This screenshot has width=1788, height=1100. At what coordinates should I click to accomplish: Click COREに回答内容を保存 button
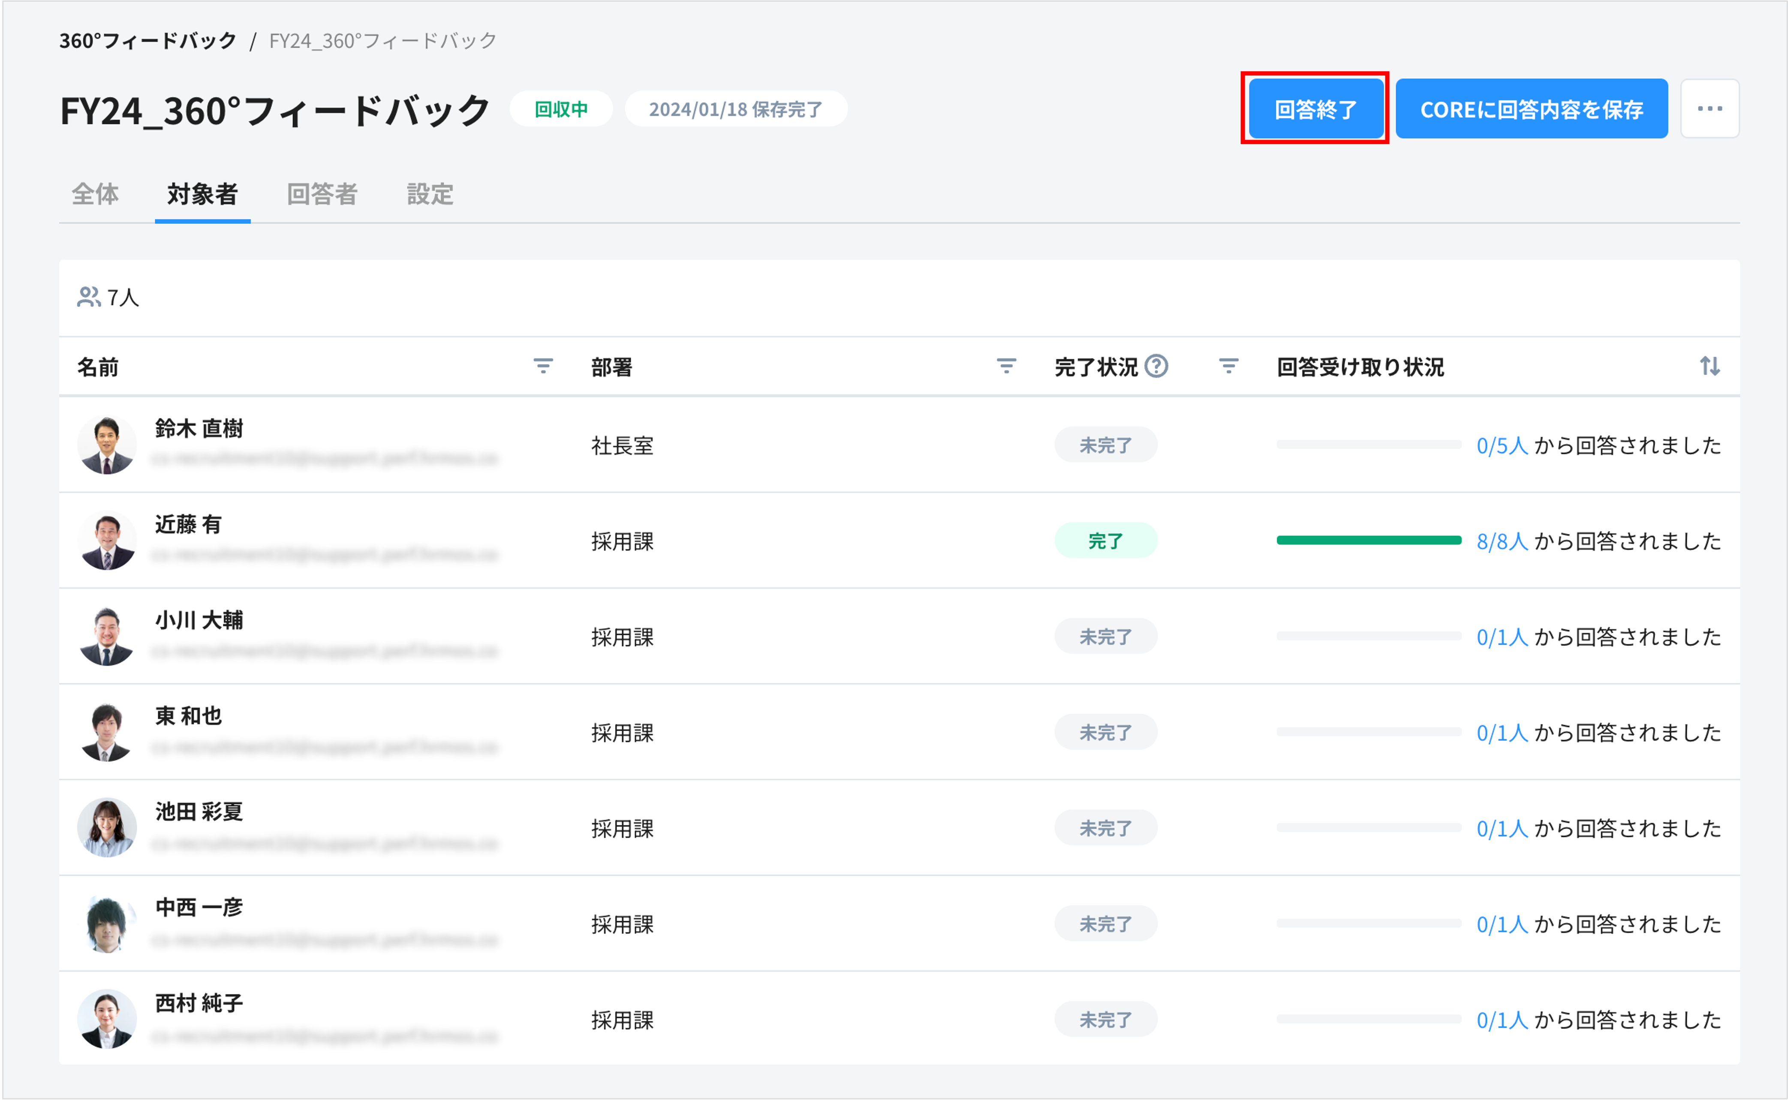tap(1531, 109)
